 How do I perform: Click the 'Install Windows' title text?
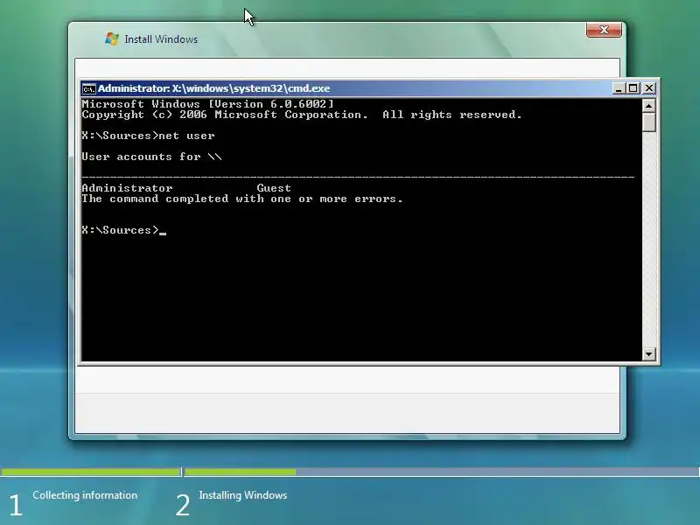[161, 39]
